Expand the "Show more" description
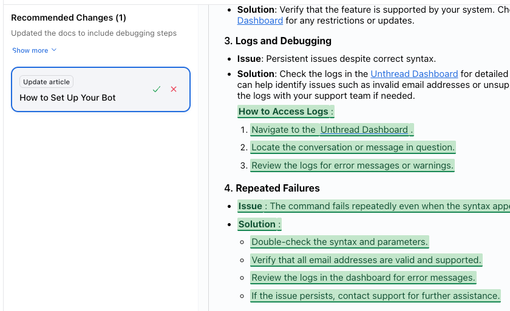510x311 pixels. click(x=34, y=50)
